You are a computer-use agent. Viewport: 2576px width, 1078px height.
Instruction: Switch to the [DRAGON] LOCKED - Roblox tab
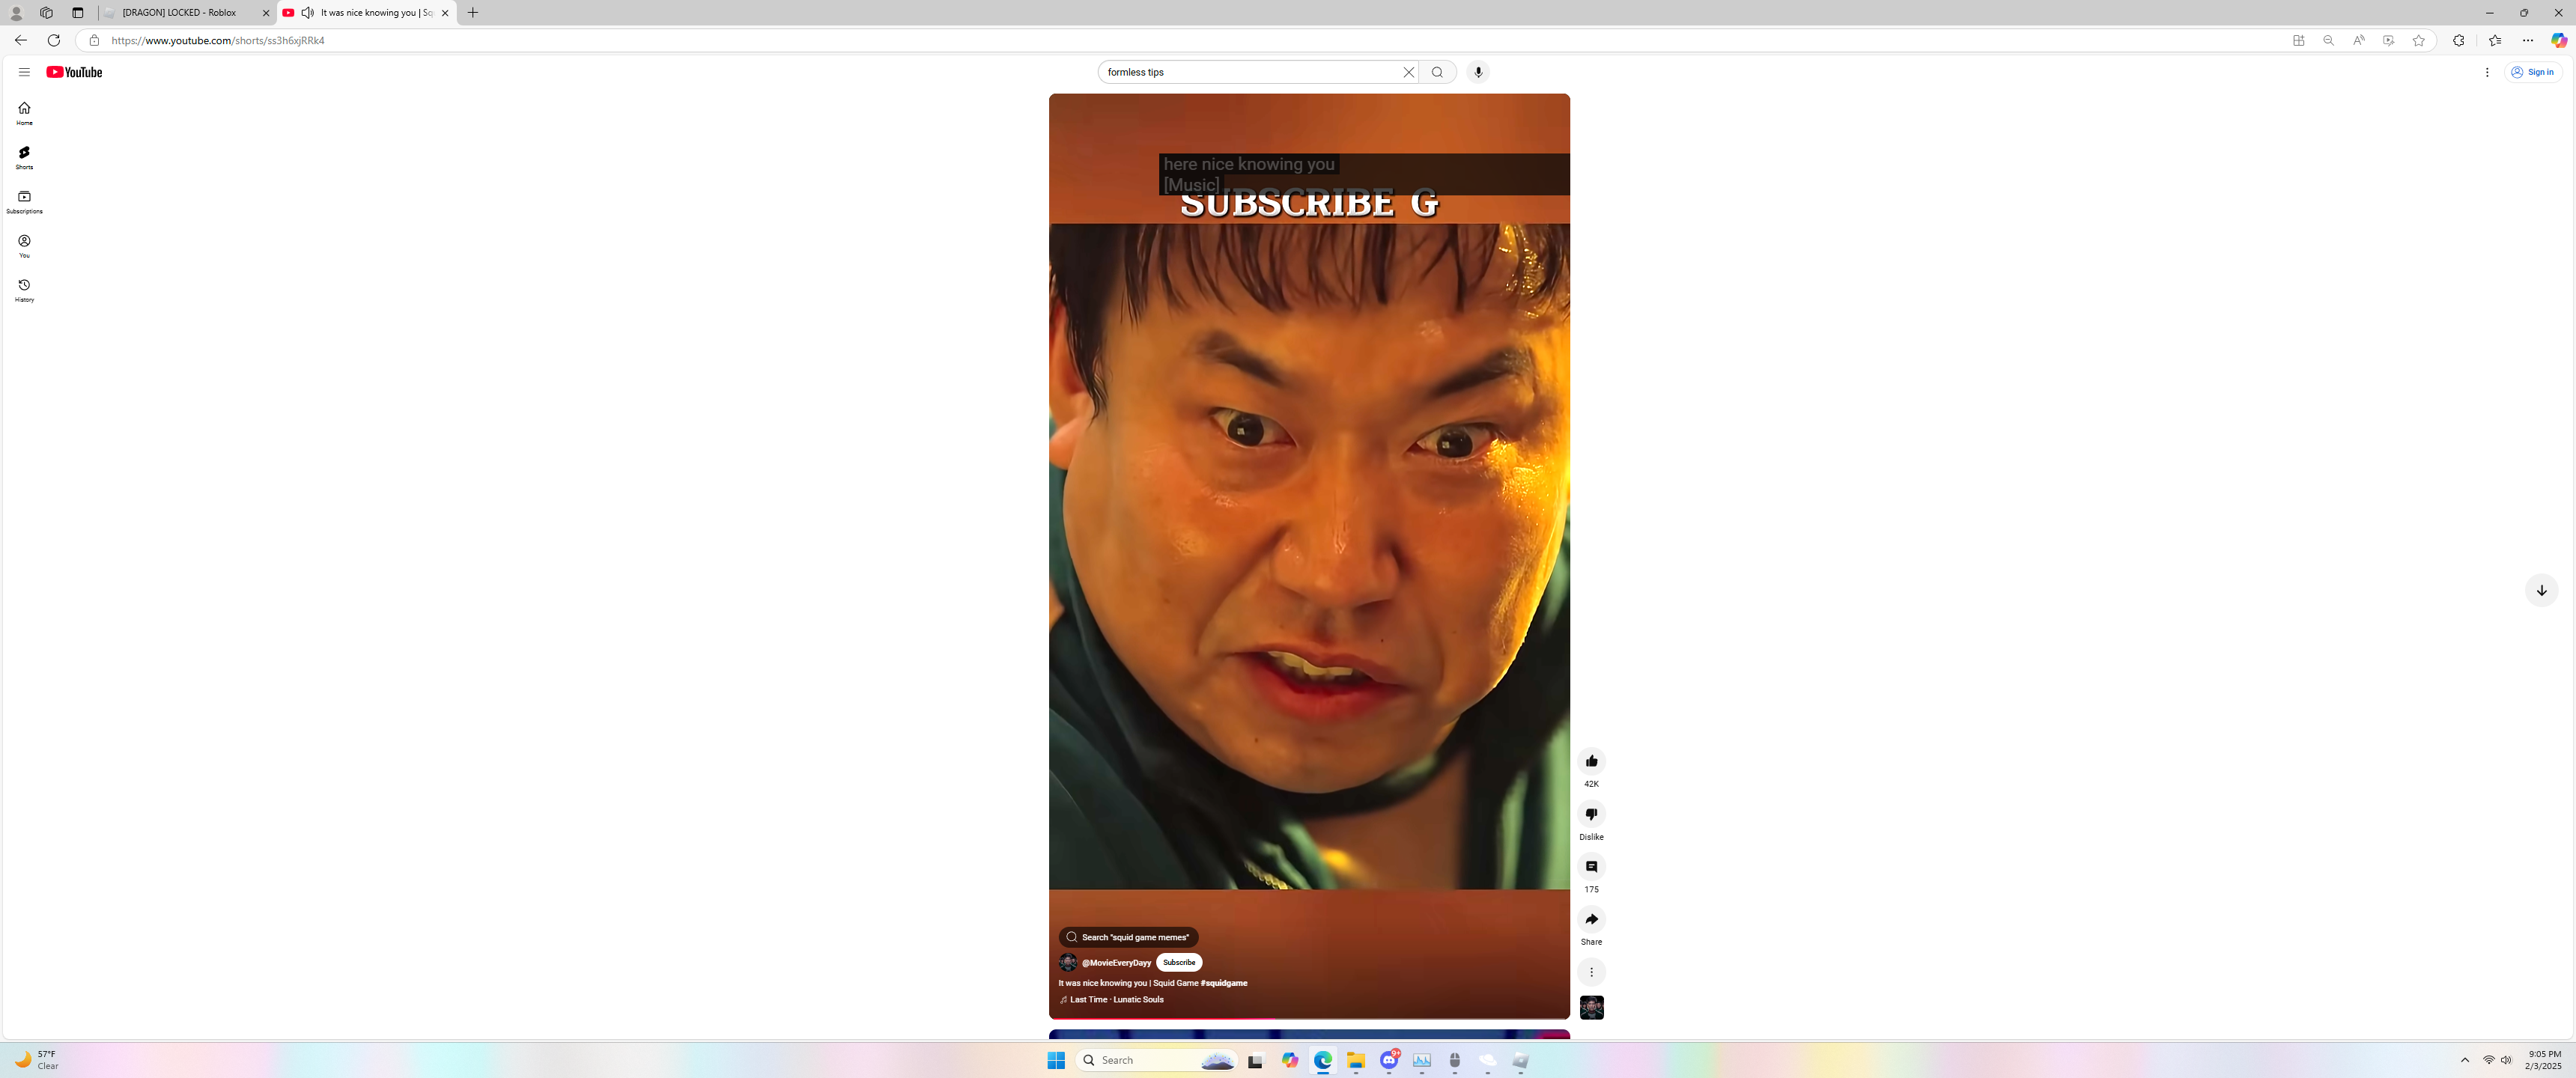point(180,13)
